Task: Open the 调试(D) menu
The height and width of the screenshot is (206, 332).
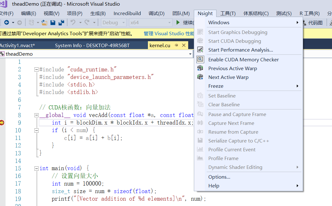Action: [156, 13]
